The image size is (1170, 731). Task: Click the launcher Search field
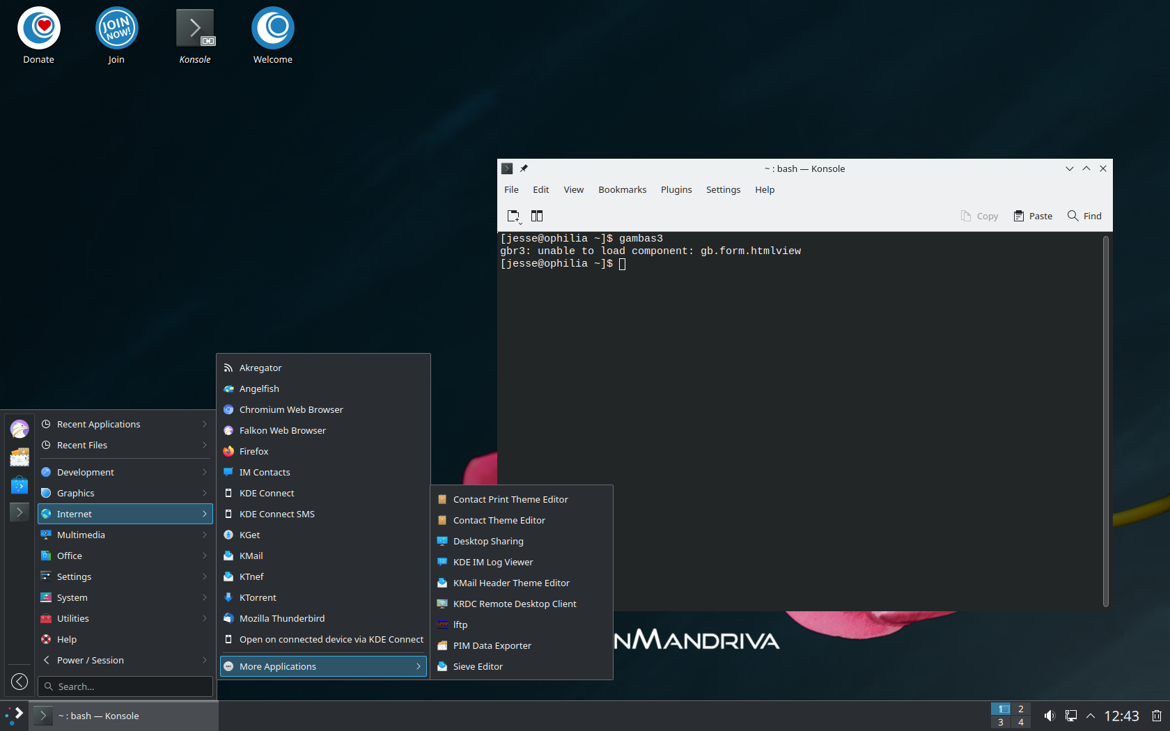click(125, 686)
